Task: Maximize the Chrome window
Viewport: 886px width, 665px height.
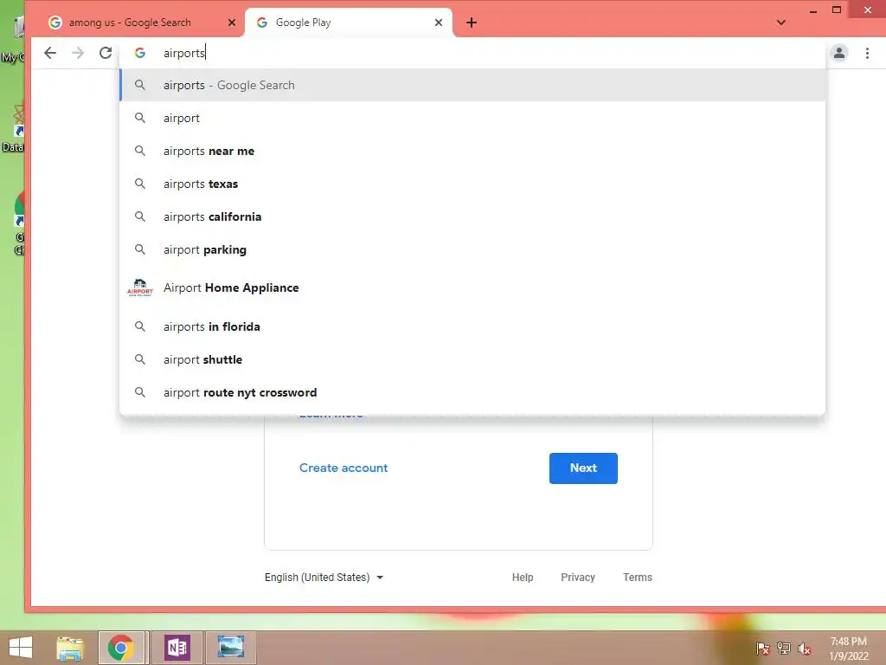Action: [x=837, y=10]
